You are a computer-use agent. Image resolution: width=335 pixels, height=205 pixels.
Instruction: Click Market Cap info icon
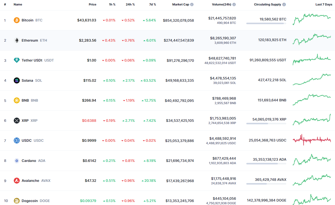click(192, 4)
